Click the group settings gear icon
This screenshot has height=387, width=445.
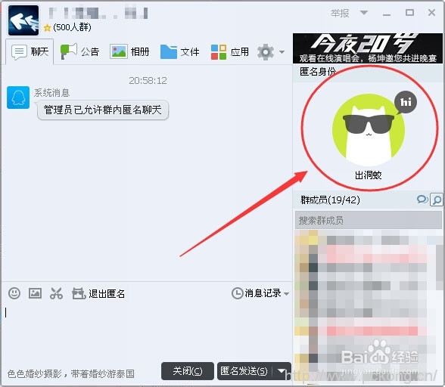pos(266,52)
